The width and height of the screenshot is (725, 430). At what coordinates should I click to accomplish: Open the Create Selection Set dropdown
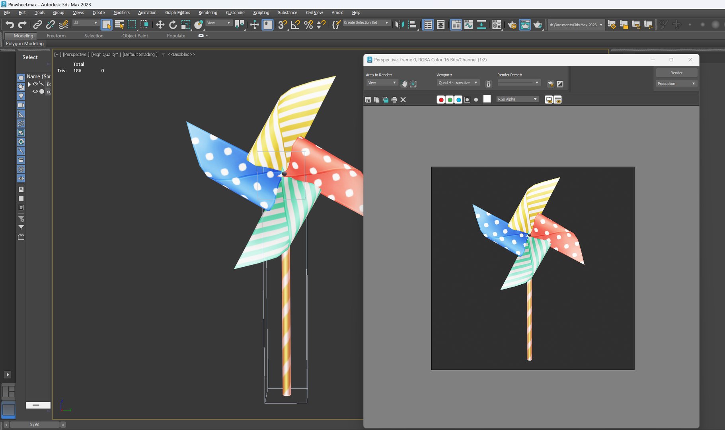pyautogui.click(x=366, y=23)
